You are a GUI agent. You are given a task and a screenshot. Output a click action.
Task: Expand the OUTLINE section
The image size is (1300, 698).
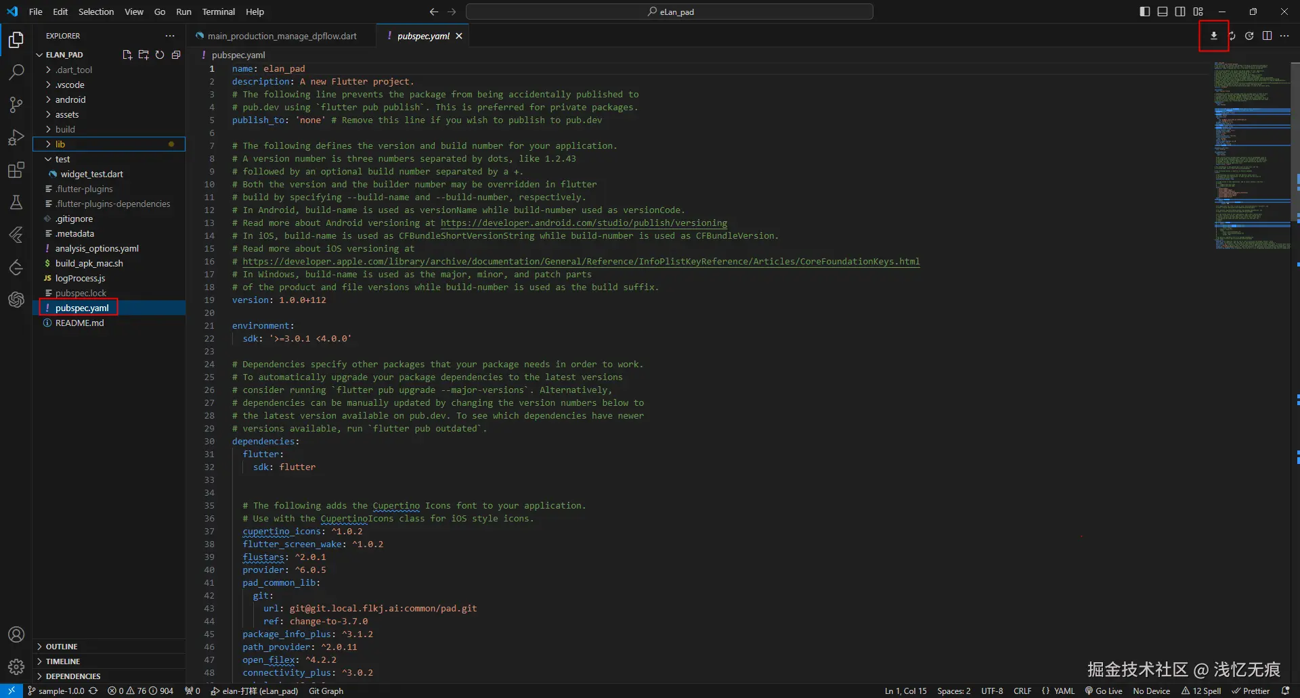(x=62, y=647)
